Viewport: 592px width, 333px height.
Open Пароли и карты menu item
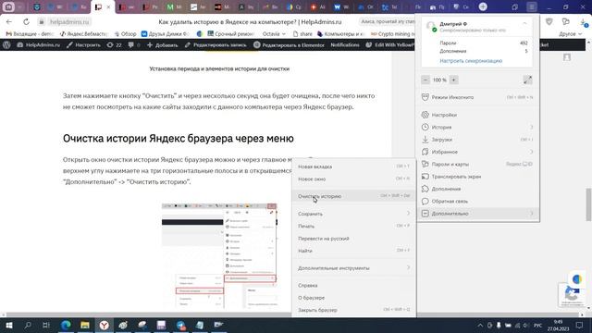(x=477, y=165)
